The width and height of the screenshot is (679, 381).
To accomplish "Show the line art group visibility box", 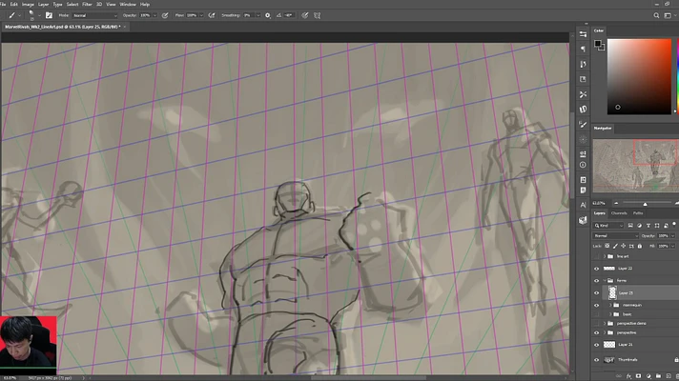I will (596, 256).
